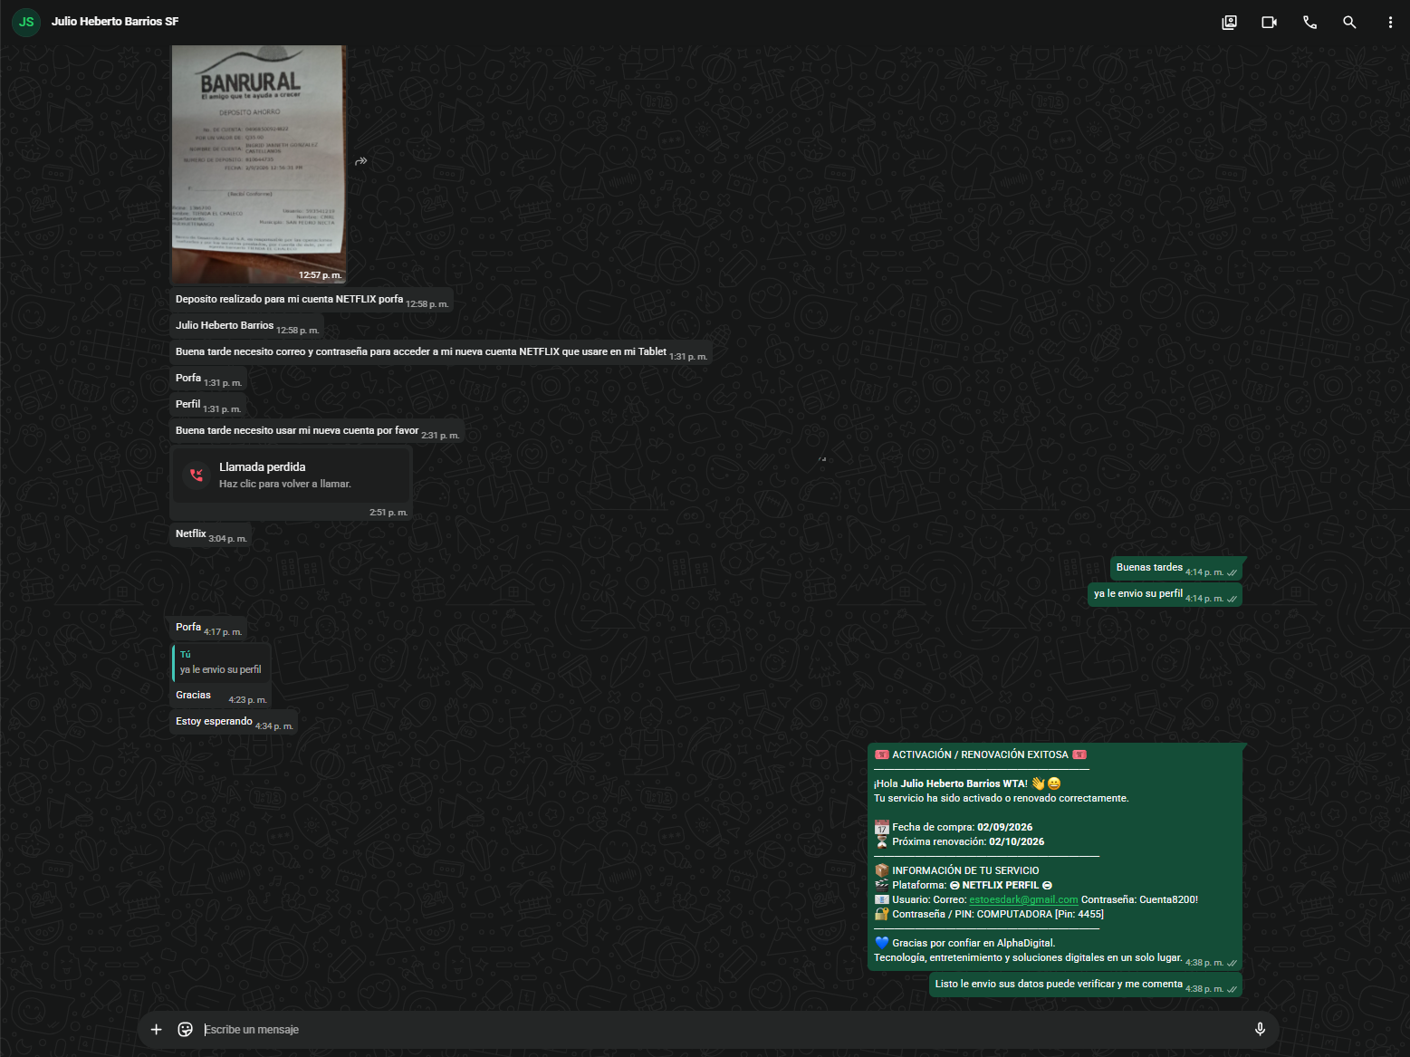Click the 'Plataforma: NETFLIX PERFIL' line
The image size is (1410, 1057).
(x=964, y=885)
